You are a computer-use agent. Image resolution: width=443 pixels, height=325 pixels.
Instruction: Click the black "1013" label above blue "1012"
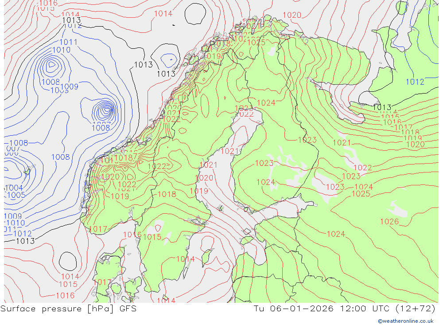tap(71, 20)
